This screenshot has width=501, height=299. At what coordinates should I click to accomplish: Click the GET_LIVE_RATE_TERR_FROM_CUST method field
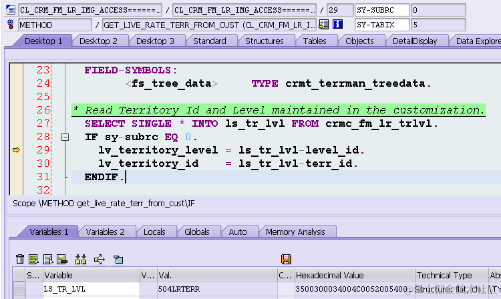[x=209, y=25]
